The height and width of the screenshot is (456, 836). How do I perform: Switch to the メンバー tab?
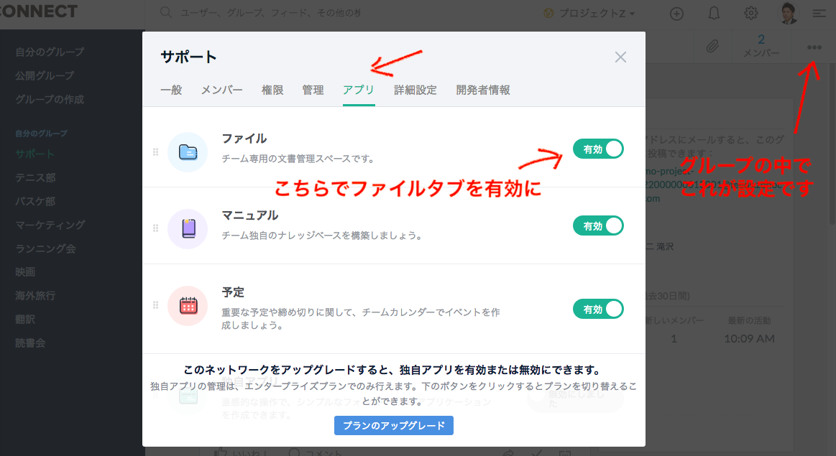pyautogui.click(x=222, y=90)
